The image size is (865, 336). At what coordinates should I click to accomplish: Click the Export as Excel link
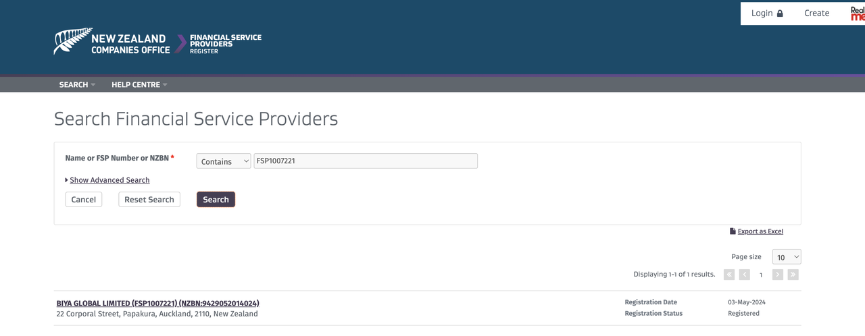click(x=760, y=231)
